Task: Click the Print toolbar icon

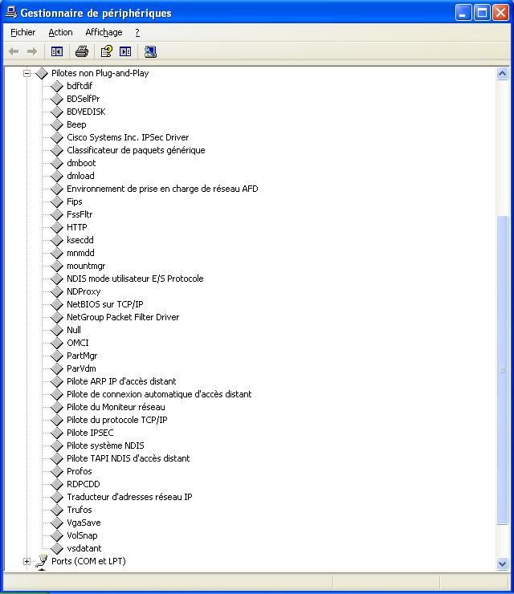Action: pyautogui.click(x=81, y=51)
